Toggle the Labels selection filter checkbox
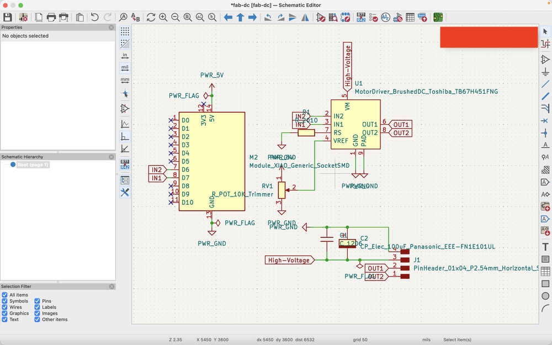552x345 pixels. click(x=37, y=307)
